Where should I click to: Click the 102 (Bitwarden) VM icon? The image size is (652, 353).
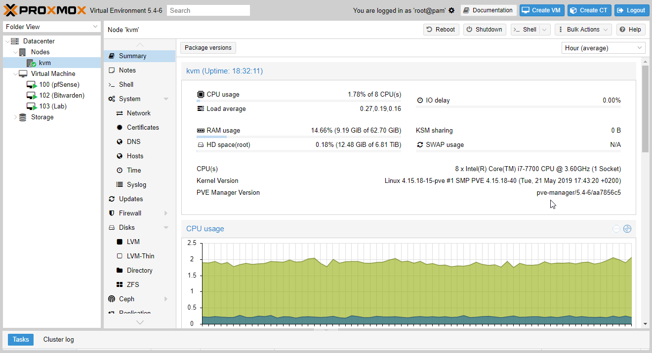coord(32,96)
